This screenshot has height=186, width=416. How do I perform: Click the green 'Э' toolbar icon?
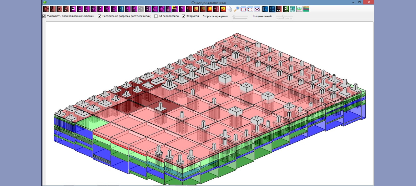coord(286,9)
